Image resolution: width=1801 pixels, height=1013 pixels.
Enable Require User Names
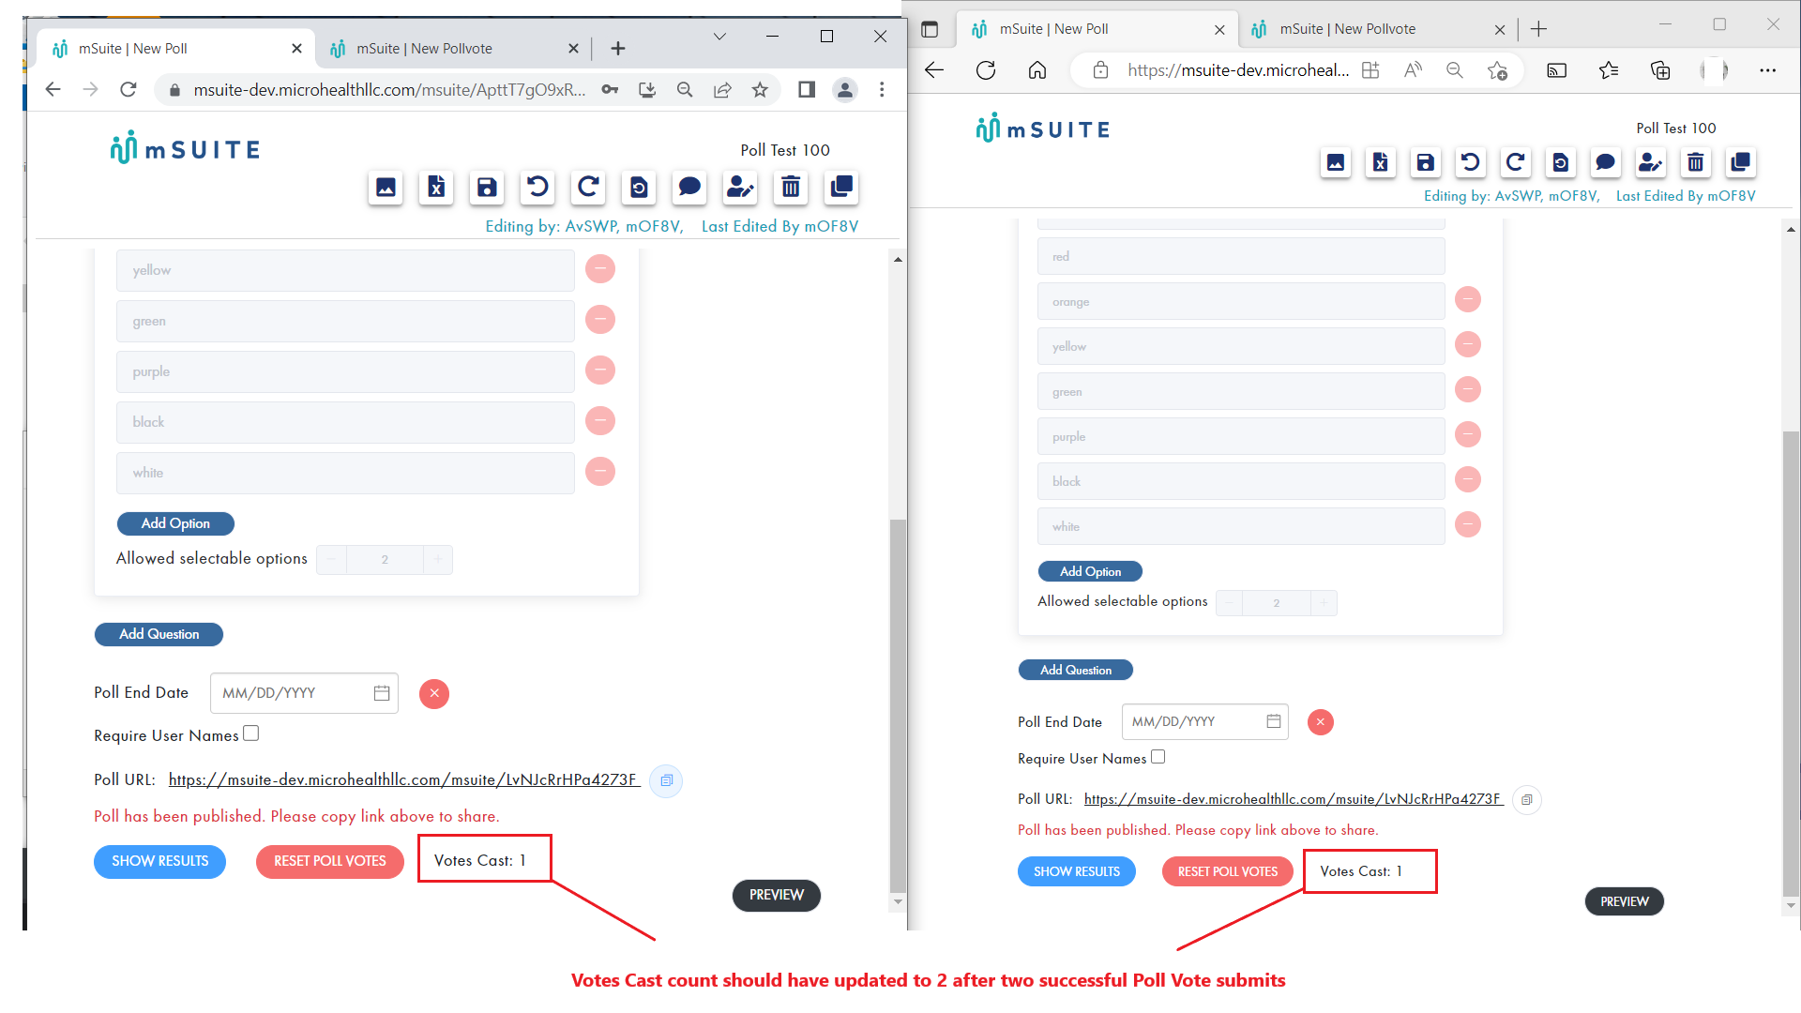pos(250,733)
